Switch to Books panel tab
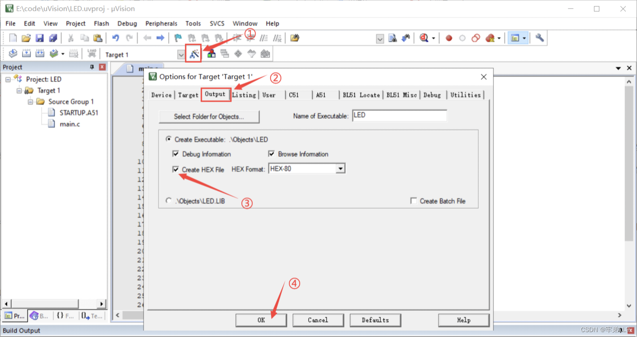The width and height of the screenshot is (637, 337). pos(39,316)
